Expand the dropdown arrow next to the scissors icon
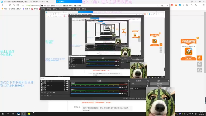Image resolution: width=206 pixels, height=116 pixels. coord(189,5)
